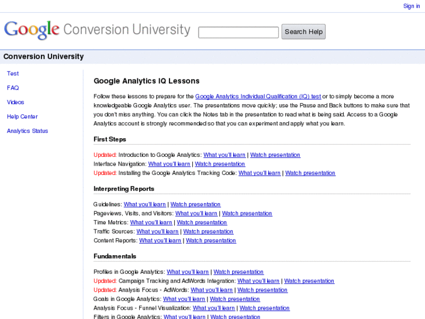Click the Sign in link

(412, 6)
